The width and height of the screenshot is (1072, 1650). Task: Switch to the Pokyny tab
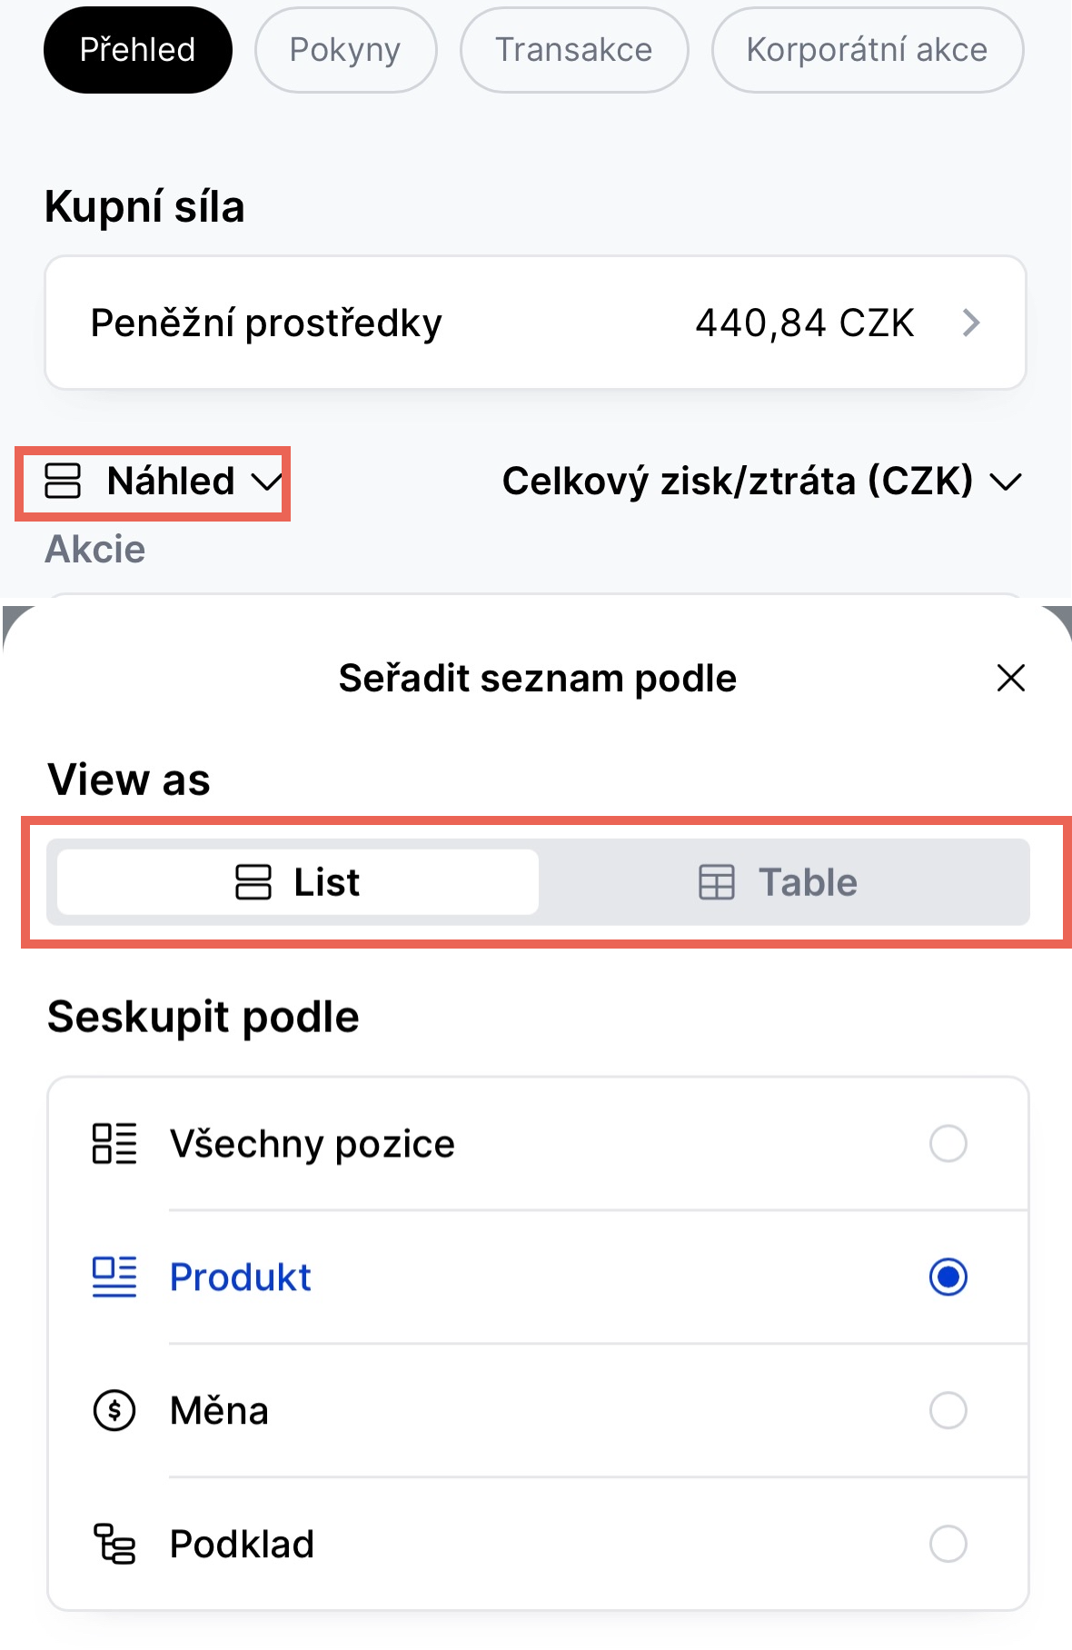(345, 50)
